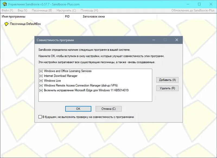Click the PID column header
The height and width of the screenshot is (158, 217).
pyautogui.click(x=72, y=17)
